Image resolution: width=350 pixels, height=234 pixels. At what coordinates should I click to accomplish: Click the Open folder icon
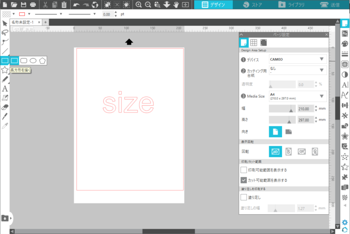(x=14, y=4)
